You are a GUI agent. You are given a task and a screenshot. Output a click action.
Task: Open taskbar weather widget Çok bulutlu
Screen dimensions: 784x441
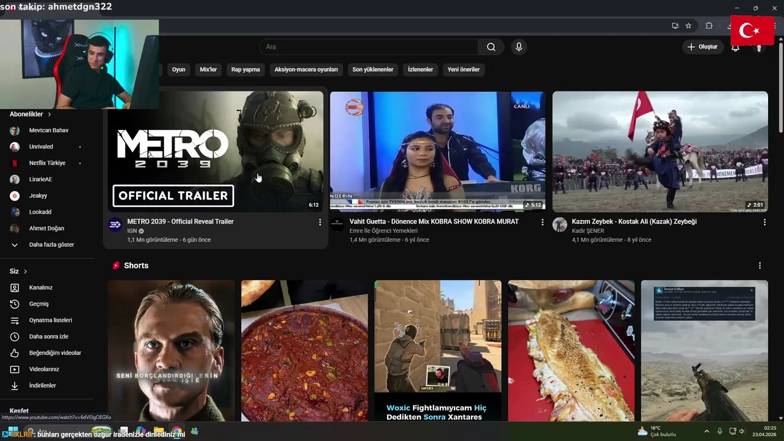click(657, 431)
